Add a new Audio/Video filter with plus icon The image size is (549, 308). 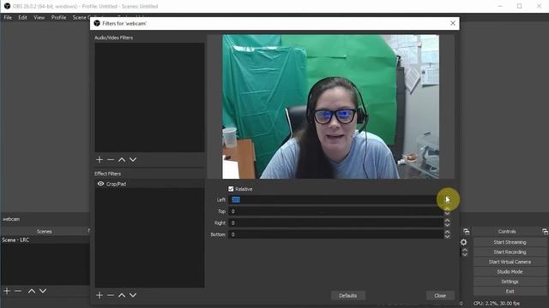100,160
